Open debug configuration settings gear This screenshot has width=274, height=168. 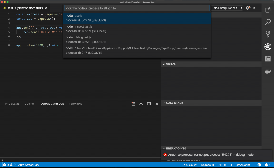(x=247, y=8)
